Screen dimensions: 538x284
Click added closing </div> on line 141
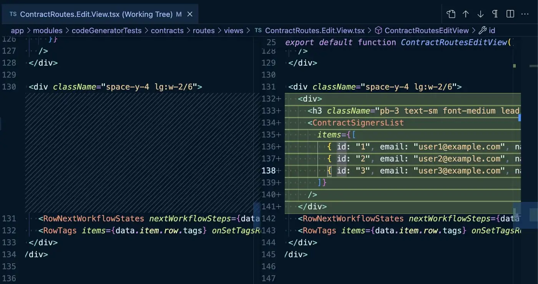coord(312,206)
